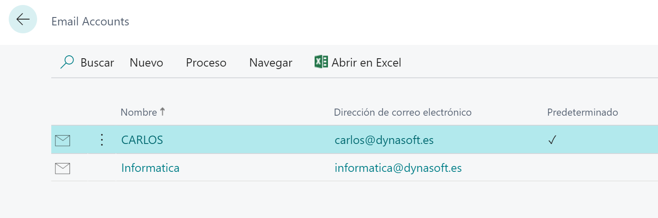Choose Abrir en Excel
Viewport: 658px width, 218px height.
coord(366,62)
